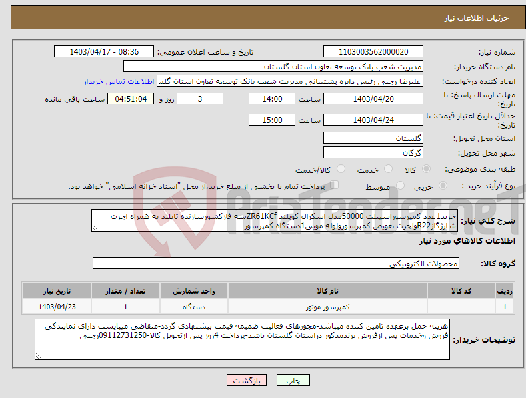Click the شرح کلی نیاز description textarea
The width and height of the screenshot is (526, 398).
275,221
